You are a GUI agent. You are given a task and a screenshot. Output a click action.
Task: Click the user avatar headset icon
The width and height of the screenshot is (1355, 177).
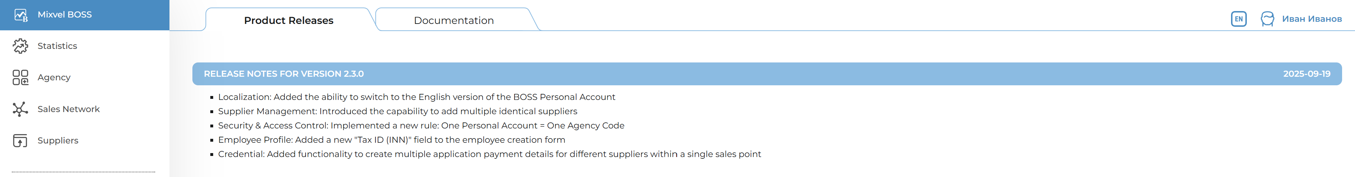click(x=1267, y=19)
